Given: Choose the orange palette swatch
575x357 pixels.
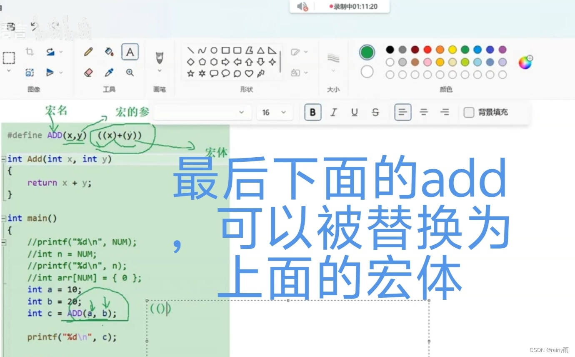Looking at the screenshot, I should point(440,50).
